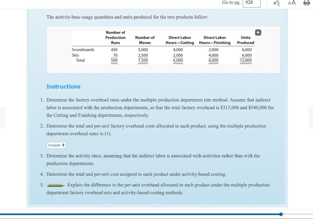Select the Skis row label
The image size is (313, 219).
tap(75, 55)
